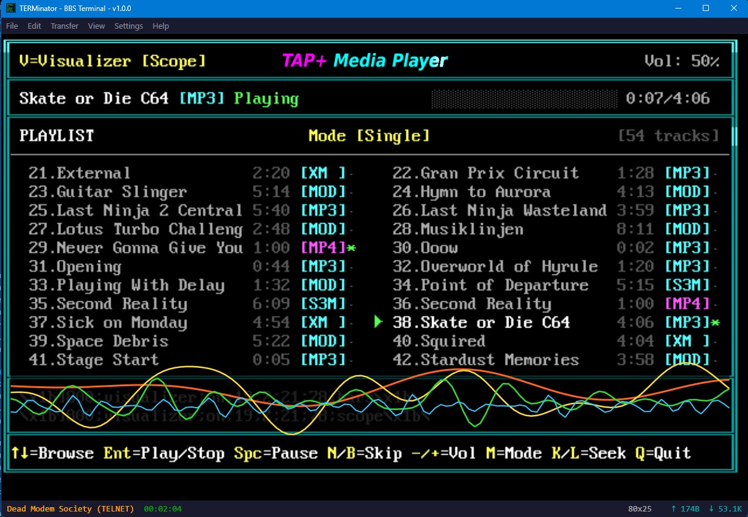
Task: Open the Settings menu
Action: click(x=128, y=26)
